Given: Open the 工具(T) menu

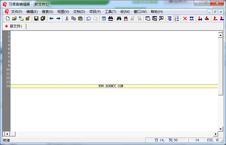Looking at the screenshot, I should point(110,12).
